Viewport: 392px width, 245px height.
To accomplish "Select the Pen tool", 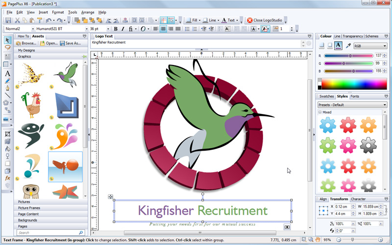I will 7,88.
